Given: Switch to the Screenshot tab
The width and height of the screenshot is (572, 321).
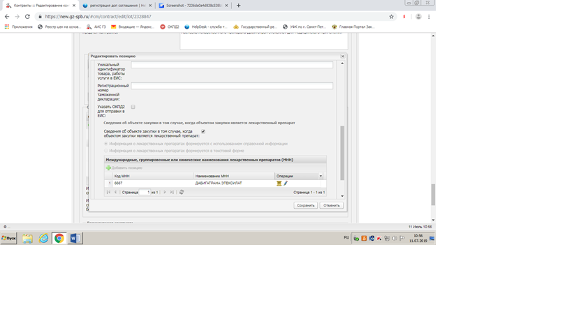Looking at the screenshot, I should coord(193,6).
